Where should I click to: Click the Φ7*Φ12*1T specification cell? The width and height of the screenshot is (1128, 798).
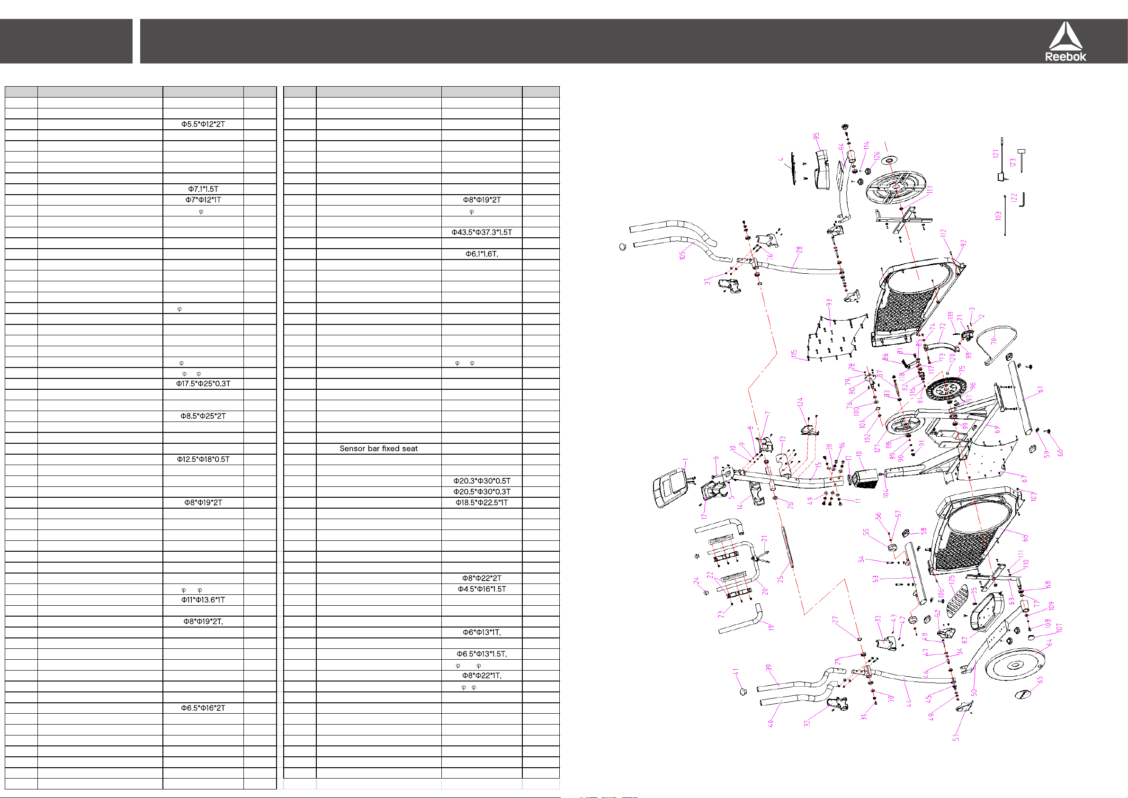(x=203, y=200)
